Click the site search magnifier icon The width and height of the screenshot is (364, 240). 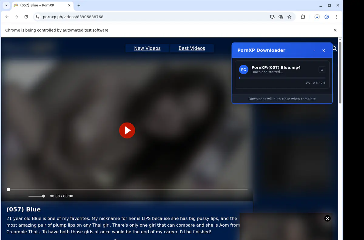tap(334, 48)
